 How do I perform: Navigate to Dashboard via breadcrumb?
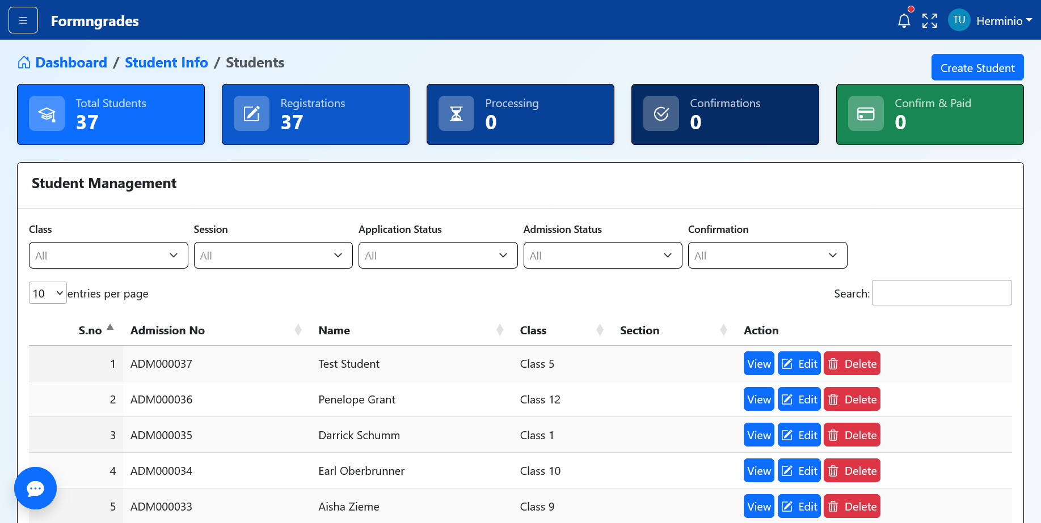[x=71, y=62]
